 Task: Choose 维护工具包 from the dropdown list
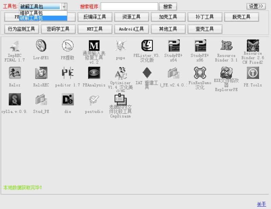(43, 13)
